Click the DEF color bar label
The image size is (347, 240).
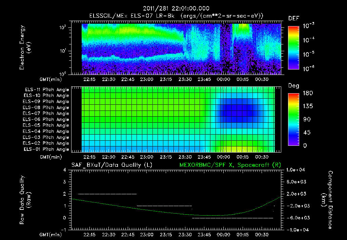294,18
